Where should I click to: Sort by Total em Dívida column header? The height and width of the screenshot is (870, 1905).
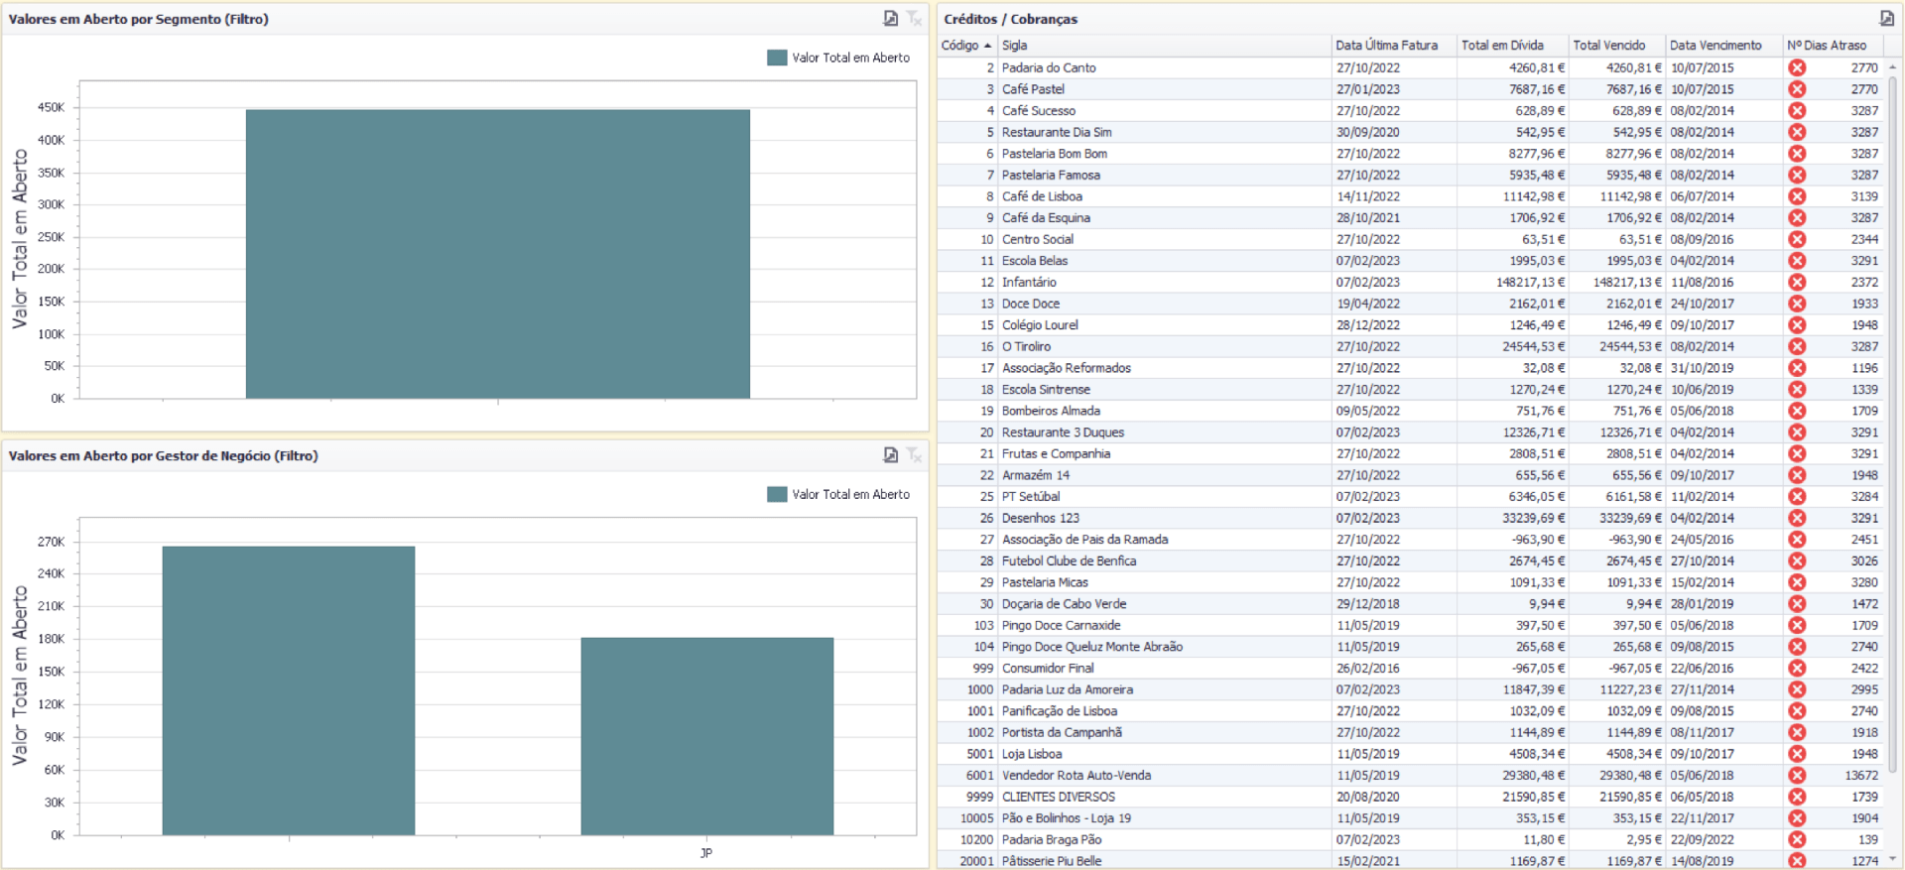[1502, 45]
